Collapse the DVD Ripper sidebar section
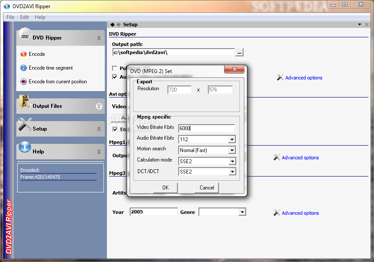 pyautogui.click(x=99, y=38)
